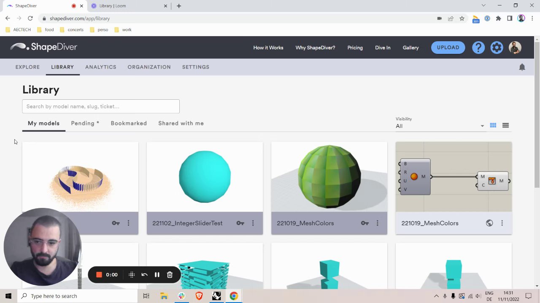Open File Explorer from taskbar
Screen dimensions: 540x303
click(164, 296)
